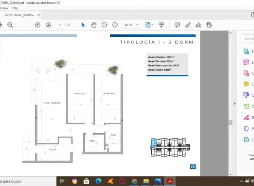Launch Microsoft Edge from taskbar
This screenshot has width=254, height=186.
(x=98, y=181)
